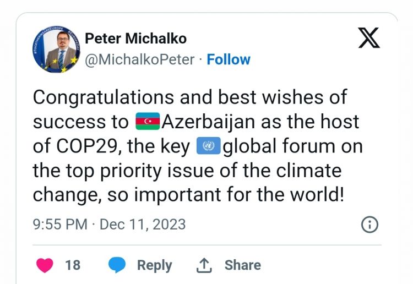The width and height of the screenshot is (413, 284).
Task: Click the Dec 11, 2023 date
Action: [143, 225]
